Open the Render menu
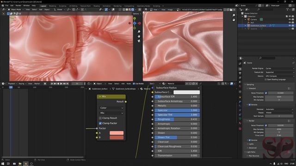Image resolution: width=296 pixels, height=166 pixels. (18, 6)
